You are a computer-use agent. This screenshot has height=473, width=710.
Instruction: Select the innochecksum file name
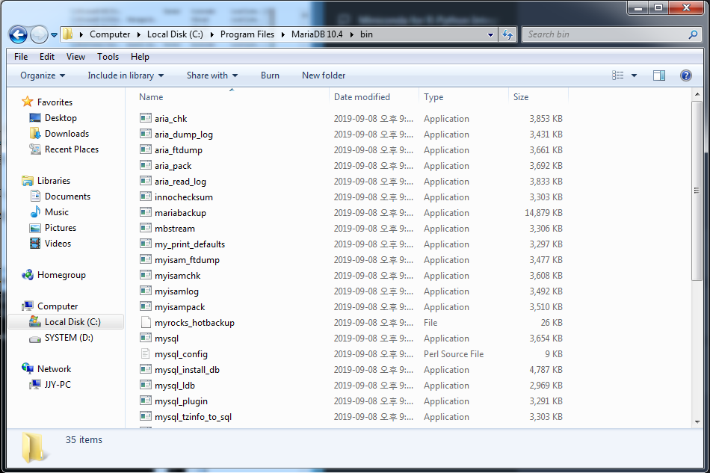[x=183, y=197]
